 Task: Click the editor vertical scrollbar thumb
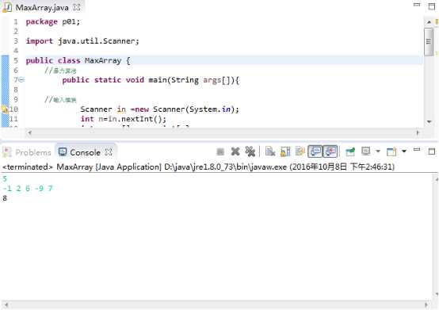(429, 41)
